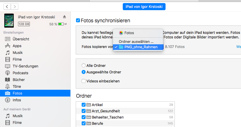
Task: Select the Alle Ordner radio button
Action: pyautogui.click(x=84, y=65)
